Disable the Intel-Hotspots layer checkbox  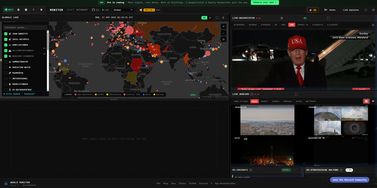(6, 39)
